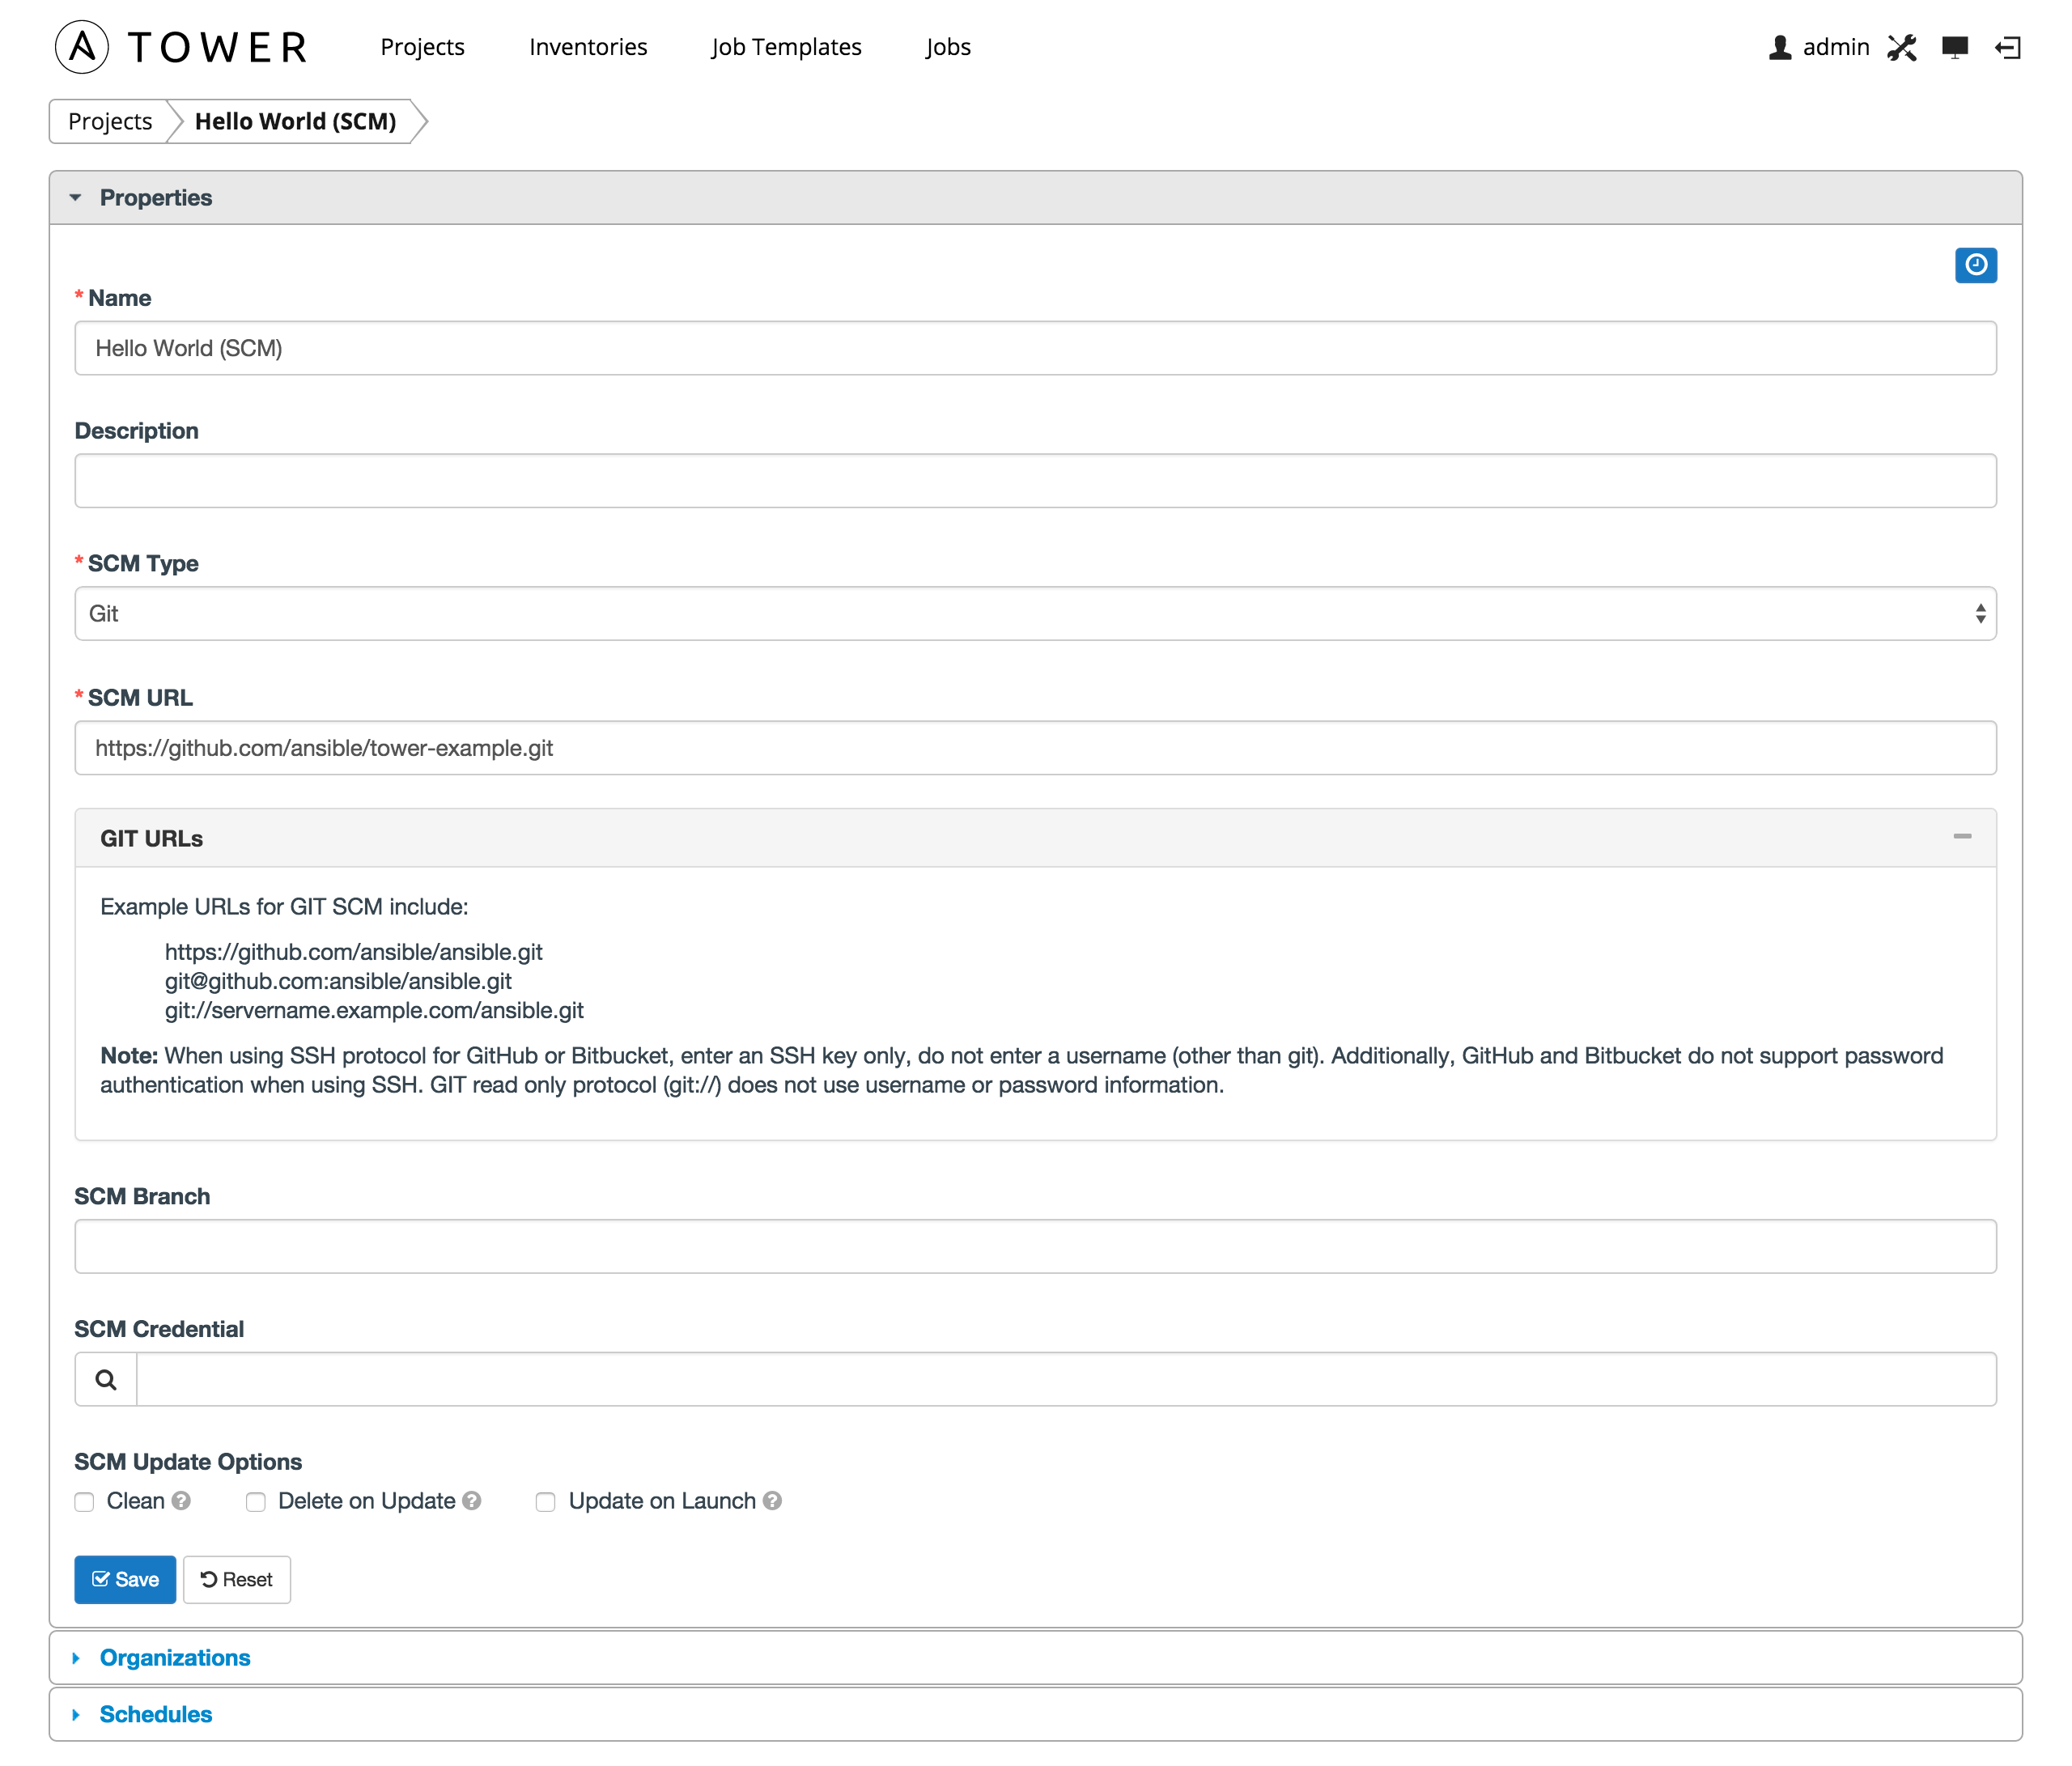Click help icon next to Clean
Screen dimensions: 2072x1766
(x=181, y=1501)
